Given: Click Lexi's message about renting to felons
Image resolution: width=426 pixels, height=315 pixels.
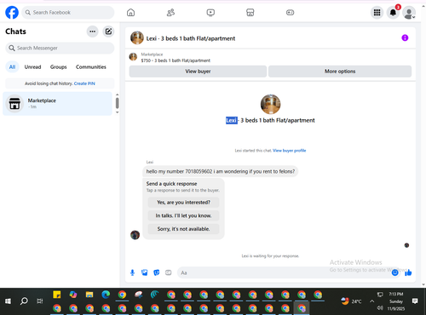Looking at the screenshot, I should tap(221, 171).
